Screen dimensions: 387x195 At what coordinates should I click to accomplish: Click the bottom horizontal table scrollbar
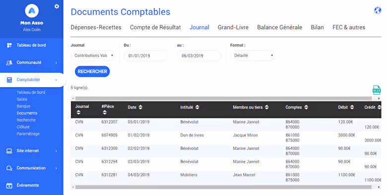[x=223, y=187]
